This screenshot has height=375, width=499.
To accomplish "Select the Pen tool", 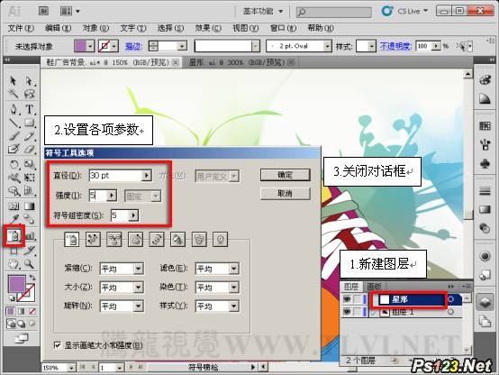I will 14,109.
